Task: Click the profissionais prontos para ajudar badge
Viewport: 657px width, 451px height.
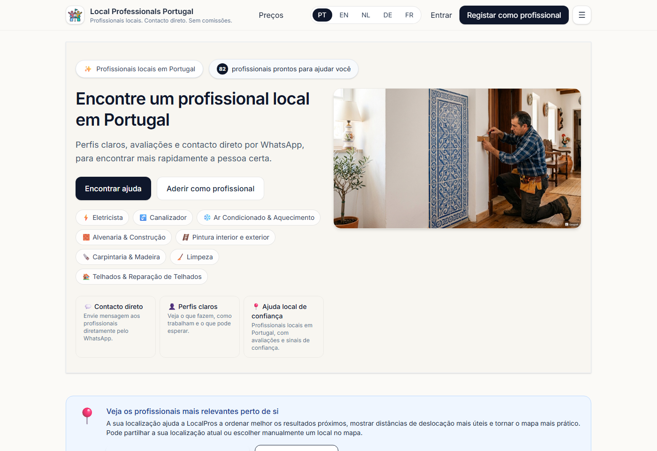Action: [283, 69]
